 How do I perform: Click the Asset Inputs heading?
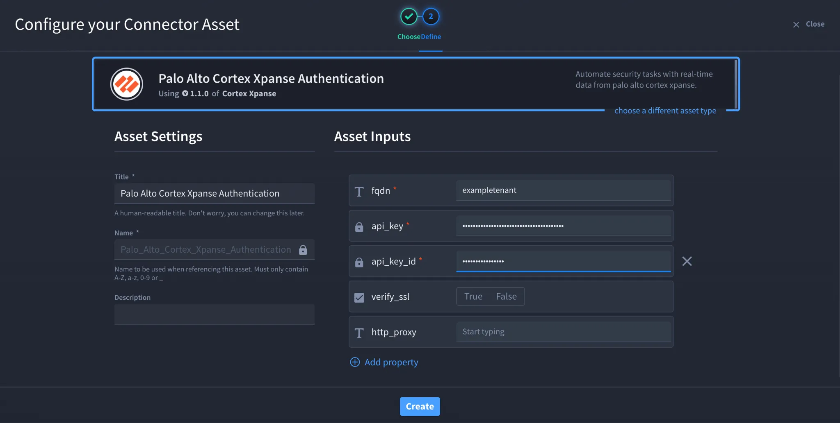[372, 136]
